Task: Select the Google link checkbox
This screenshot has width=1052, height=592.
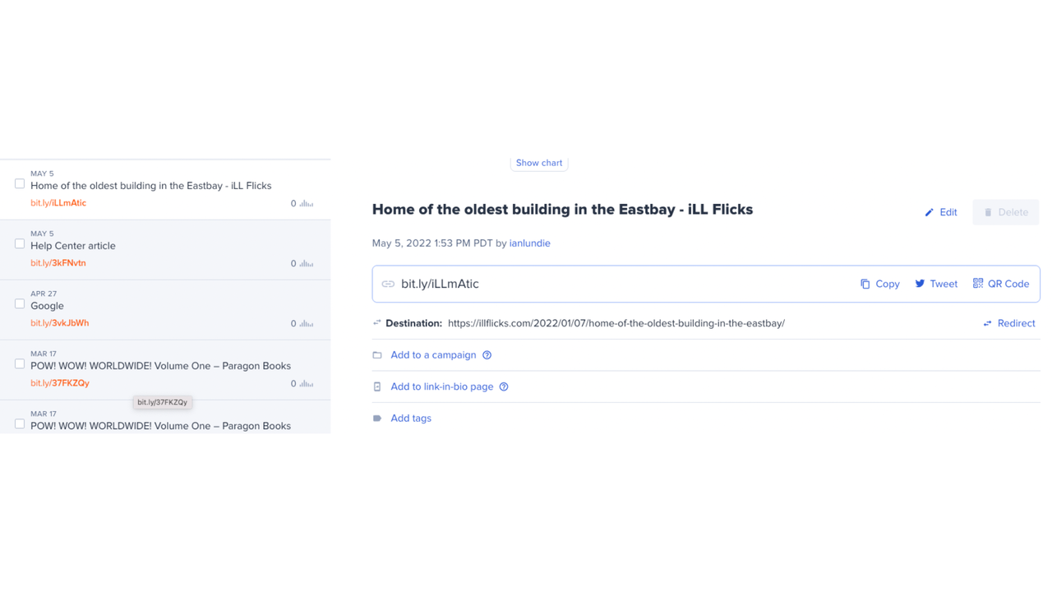Action: (x=20, y=303)
